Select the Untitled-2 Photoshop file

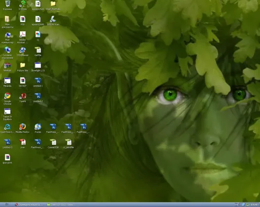tap(38, 98)
